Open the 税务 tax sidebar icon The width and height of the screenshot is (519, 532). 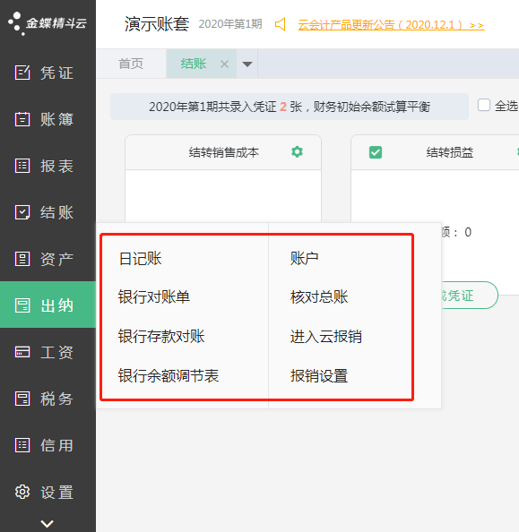(22, 399)
